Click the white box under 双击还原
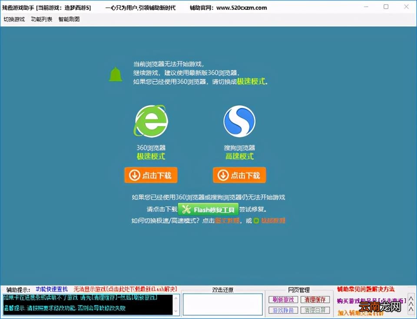Viewport: 417px width, 319px height. click(x=222, y=304)
